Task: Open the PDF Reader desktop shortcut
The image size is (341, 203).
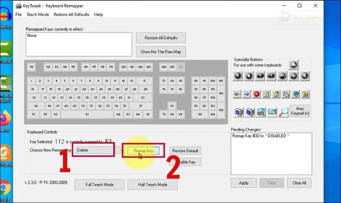Action: [6, 155]
